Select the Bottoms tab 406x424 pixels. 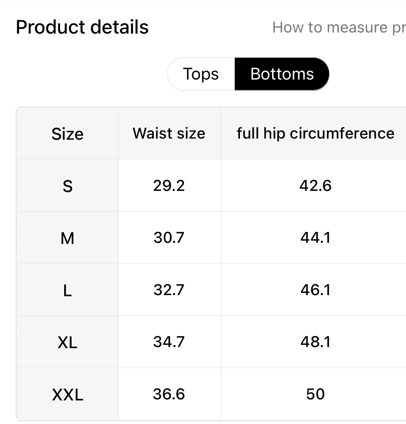click(x=281, y=74)
